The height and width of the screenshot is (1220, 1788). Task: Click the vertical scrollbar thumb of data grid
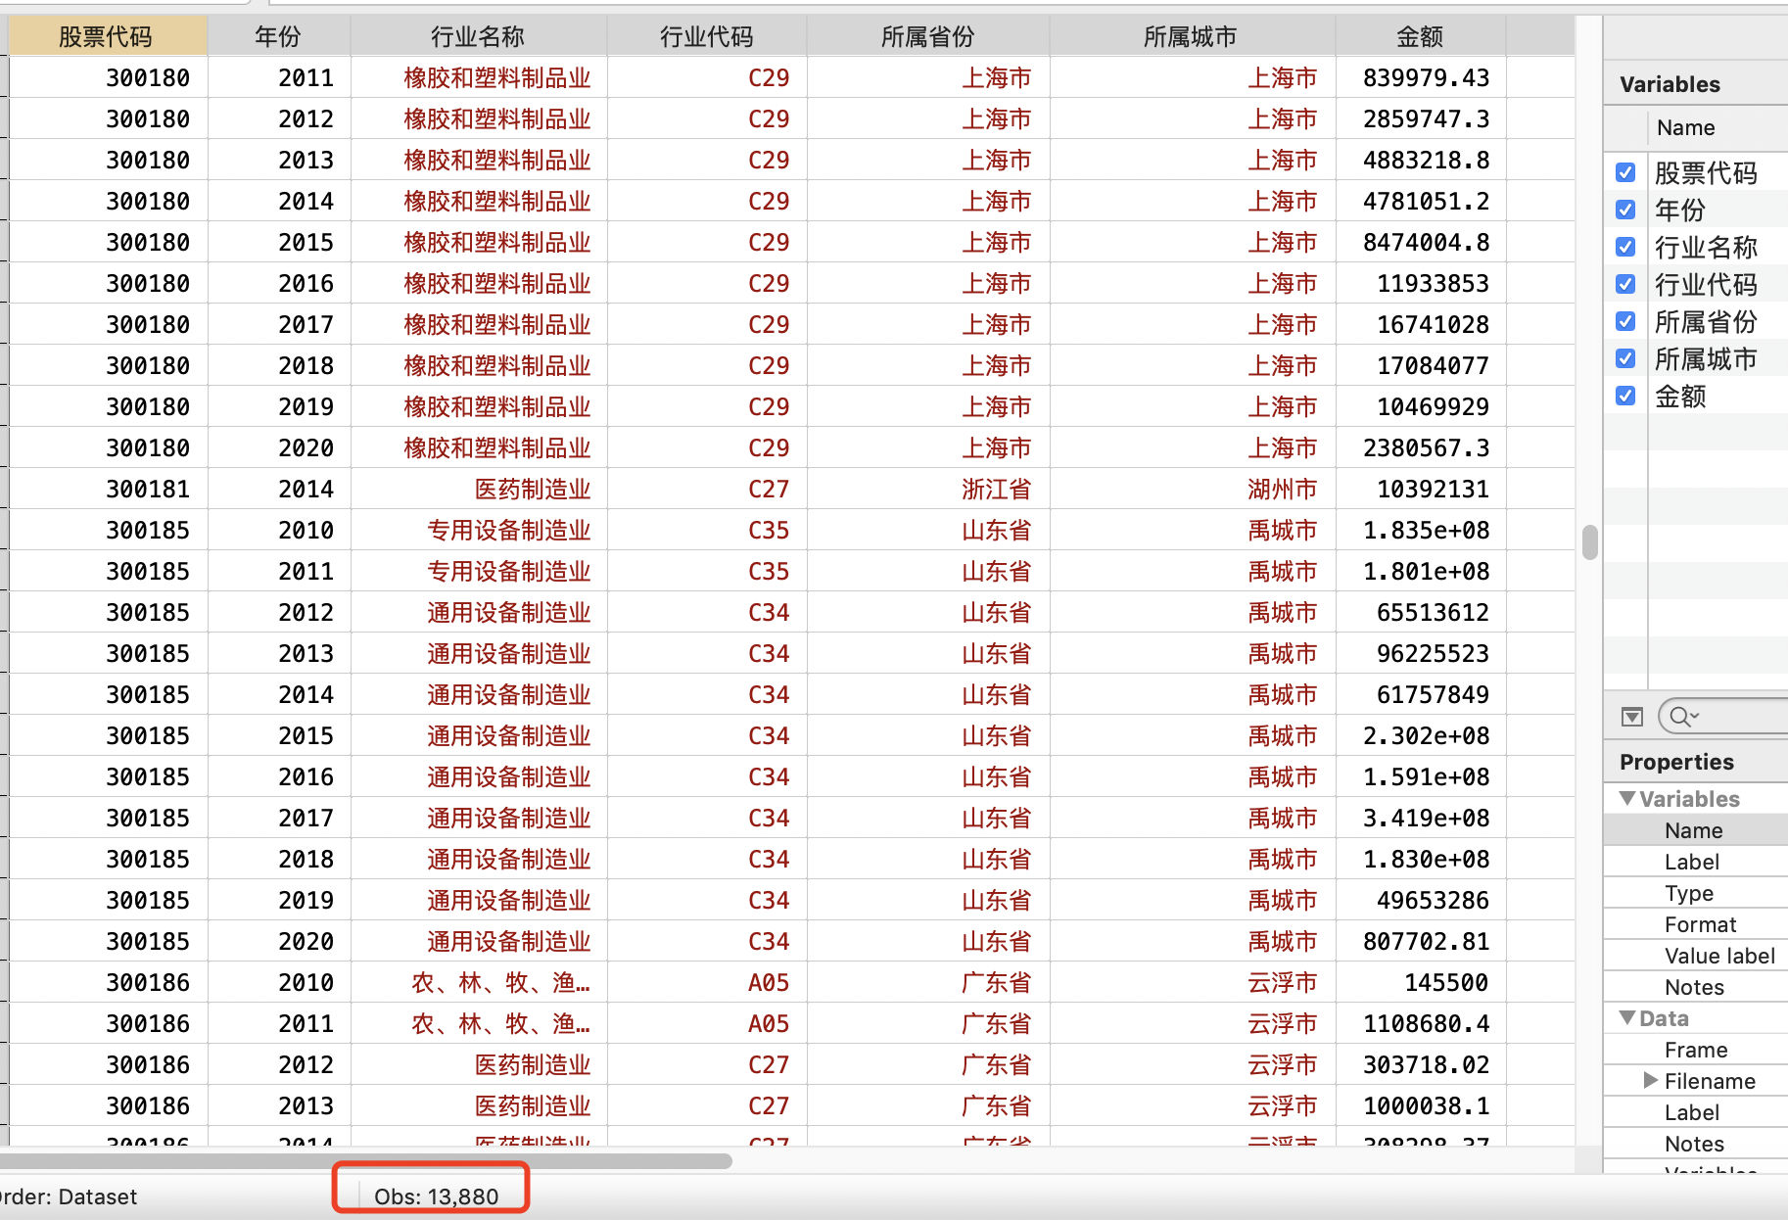pos(1589,542)
